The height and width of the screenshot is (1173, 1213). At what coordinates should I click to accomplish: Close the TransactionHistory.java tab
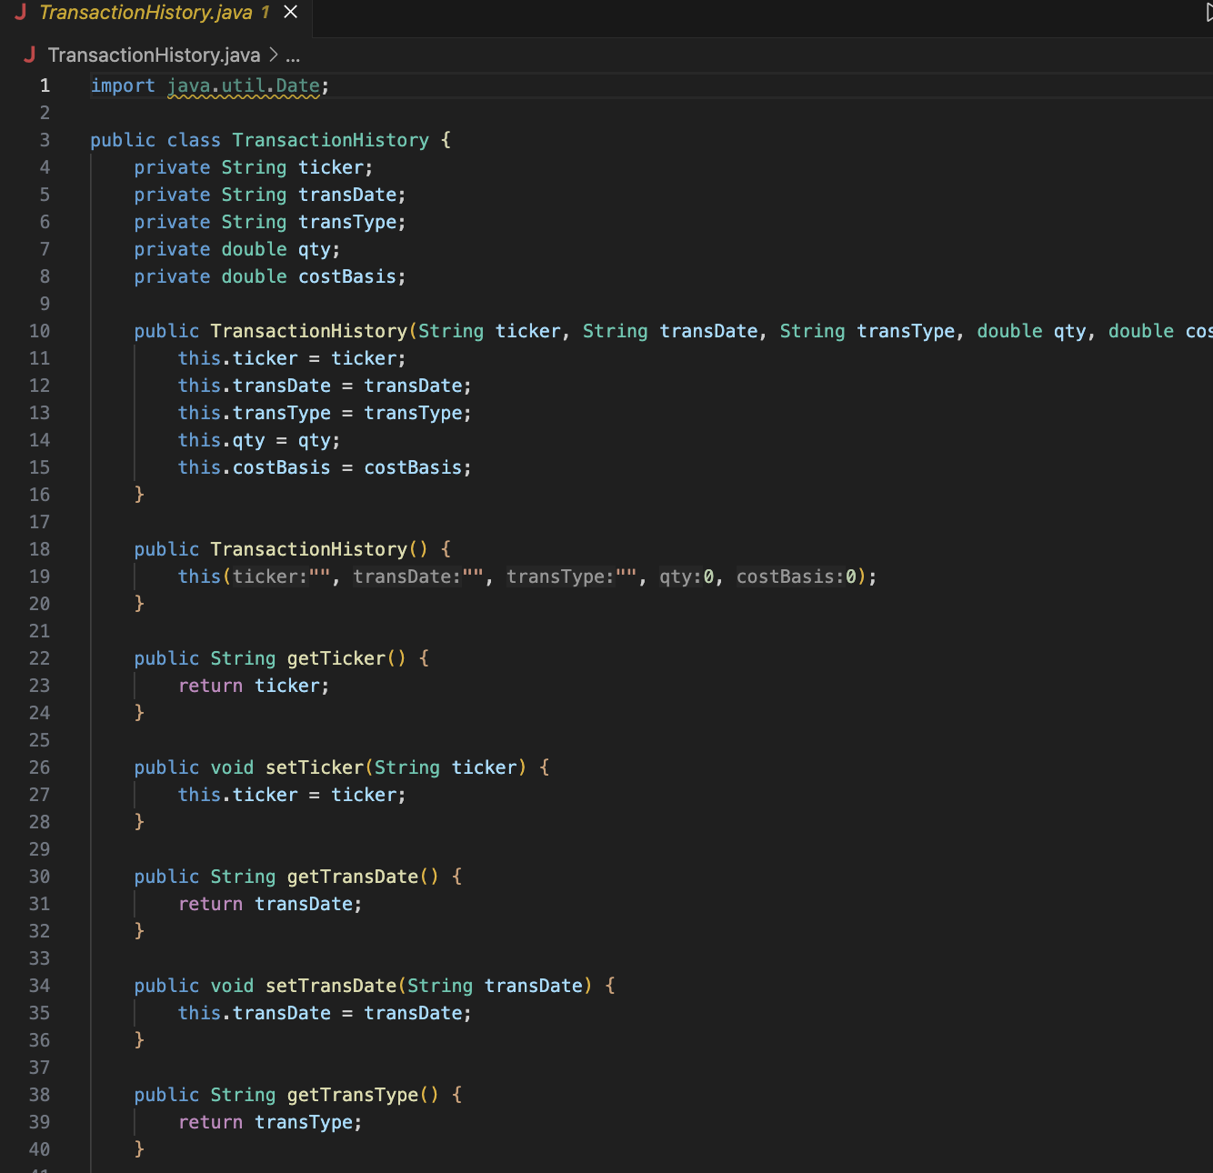point(289,12)
